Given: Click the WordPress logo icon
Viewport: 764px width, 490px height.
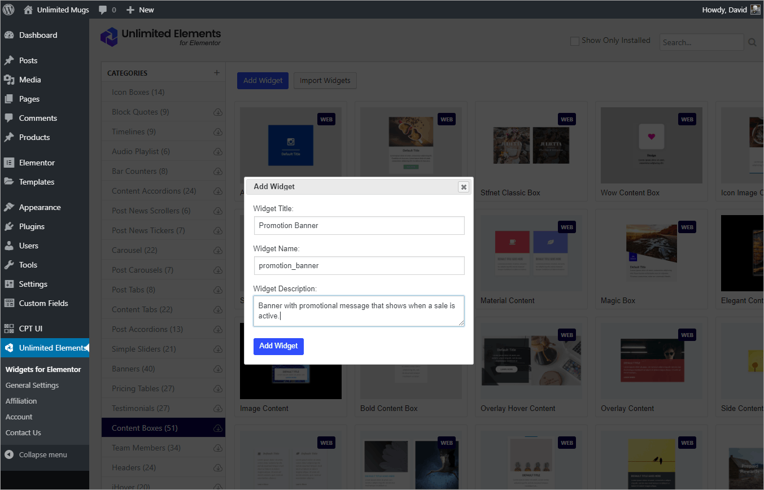Looking at the screenshot, I should (x=9, y=10).
